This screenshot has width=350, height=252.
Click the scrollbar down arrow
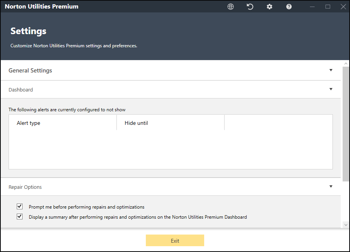(346, 225)
